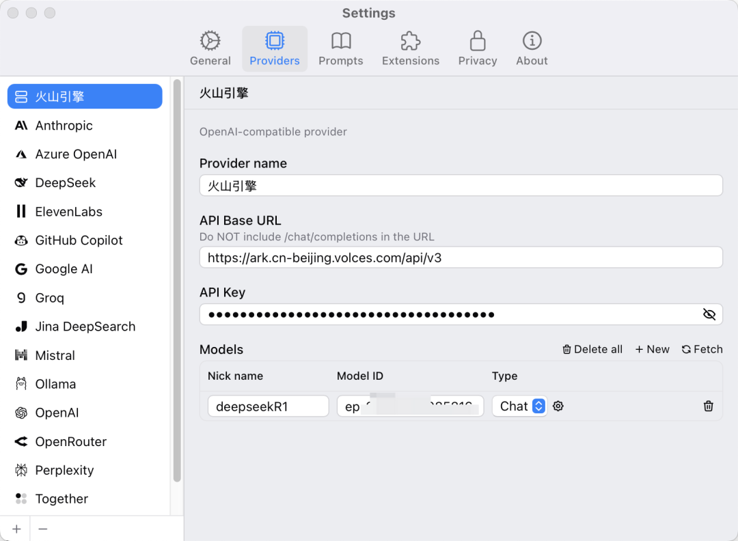Click the Fetch models button

click(x=702, y=349)
